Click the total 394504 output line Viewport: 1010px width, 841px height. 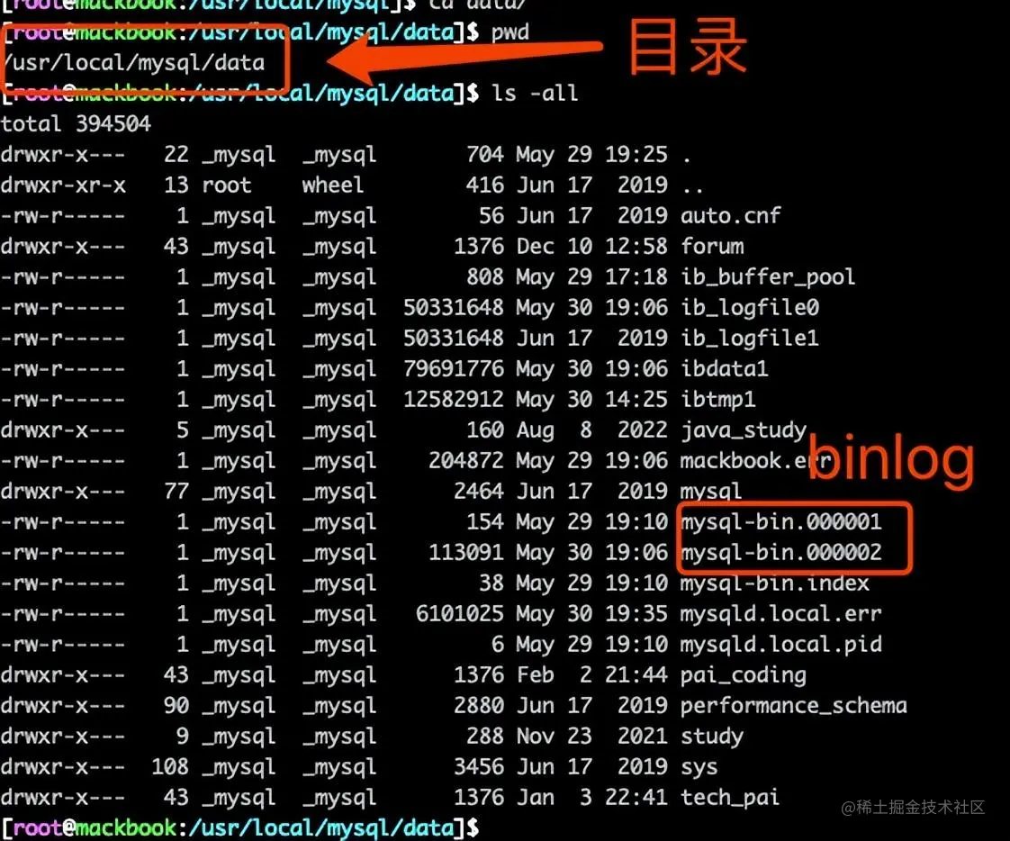click(x=76, y=123)
